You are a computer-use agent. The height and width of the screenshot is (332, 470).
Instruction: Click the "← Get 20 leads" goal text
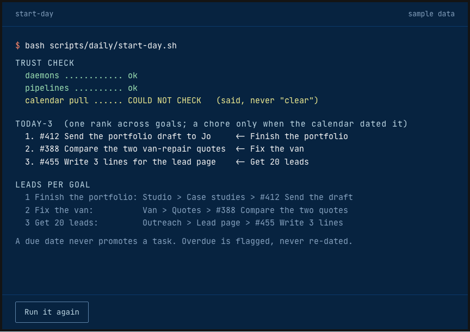pyautogui.click(x=272, y=162)
